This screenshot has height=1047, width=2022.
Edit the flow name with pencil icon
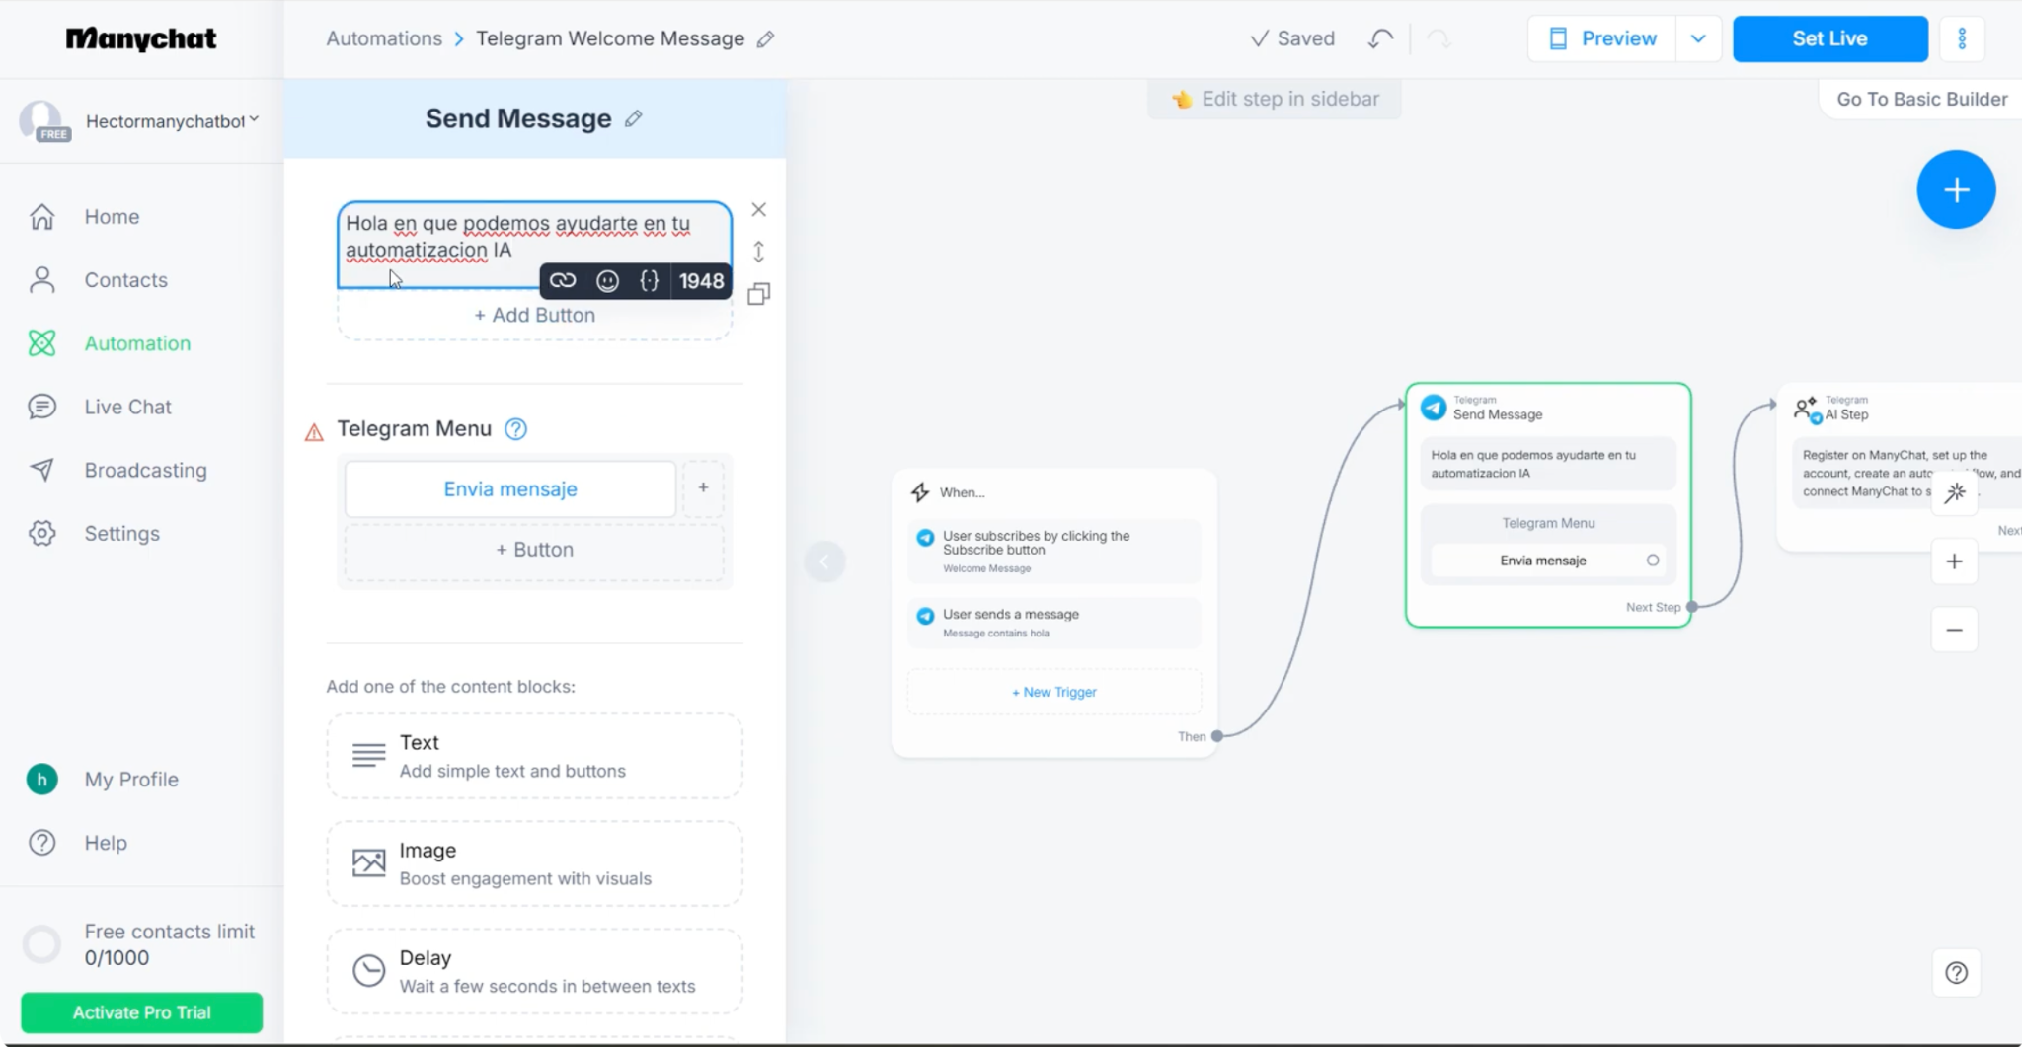point(765,39)
